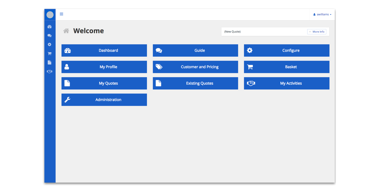Open the Dashboard tile
This screenshot has height=192, width=378.
tap(104, 50)
